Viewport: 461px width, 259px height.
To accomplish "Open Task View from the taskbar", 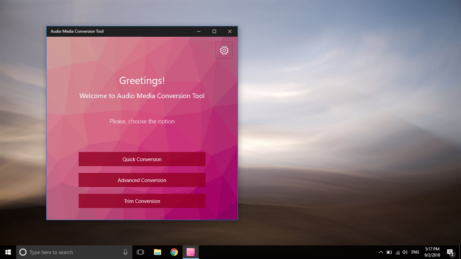I will 140,252.
